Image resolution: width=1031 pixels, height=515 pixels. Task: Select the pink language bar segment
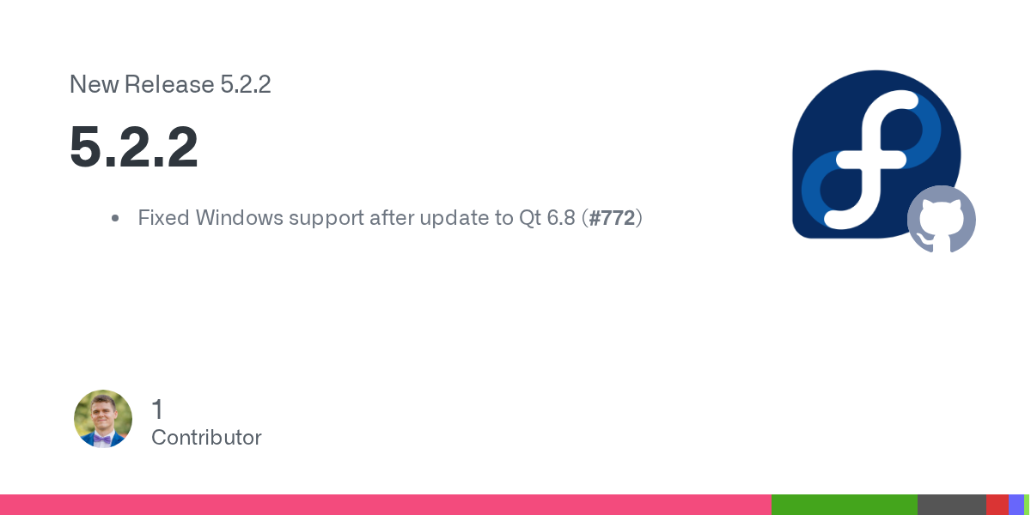[385, 505]
